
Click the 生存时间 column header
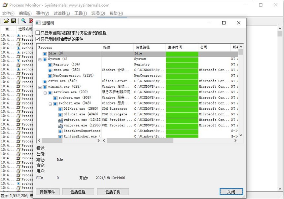tap(182, 48)
